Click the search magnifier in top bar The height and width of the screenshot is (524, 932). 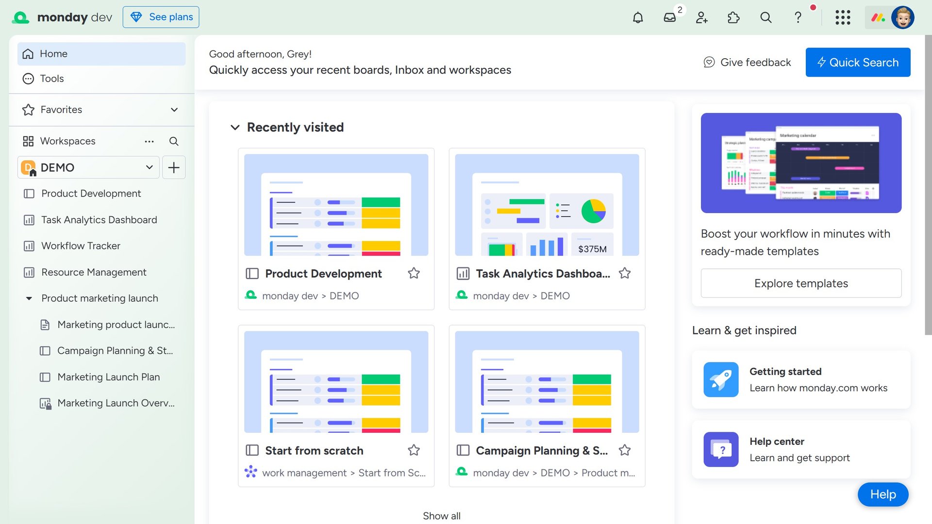point(766,17)
